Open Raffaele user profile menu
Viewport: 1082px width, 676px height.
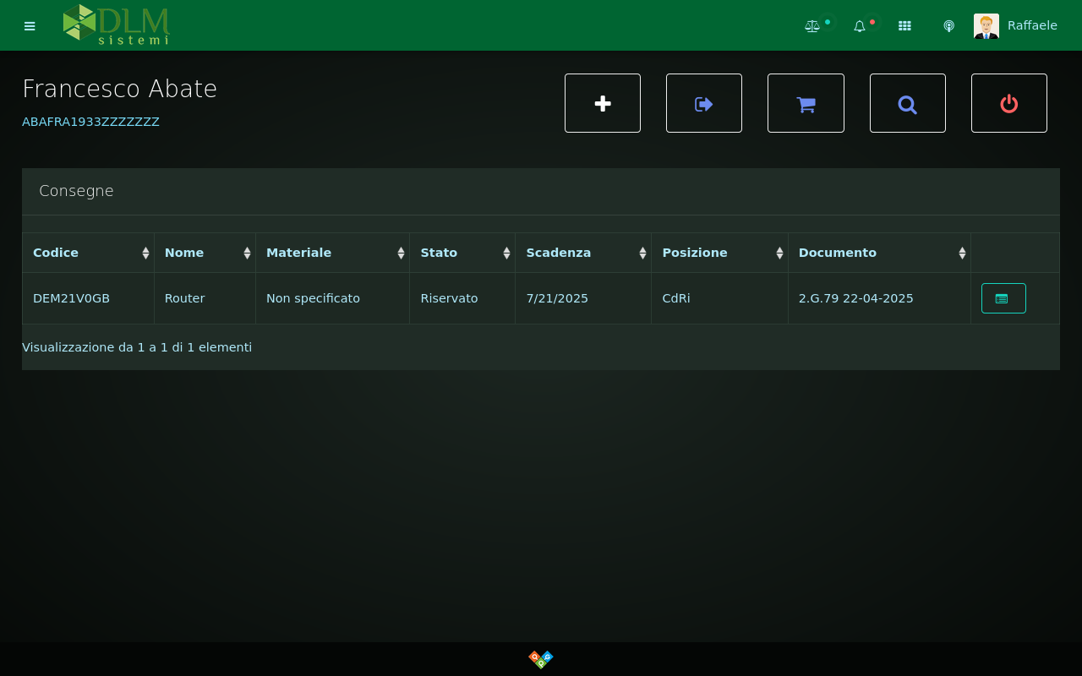1016,25
